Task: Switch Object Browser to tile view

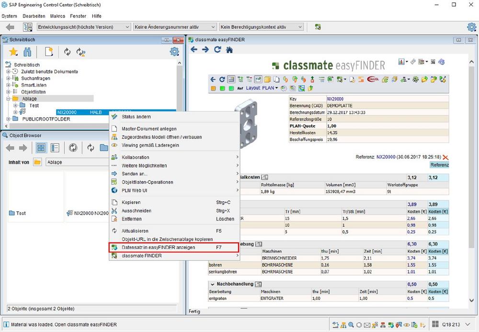Action: [x=41, y=148]
